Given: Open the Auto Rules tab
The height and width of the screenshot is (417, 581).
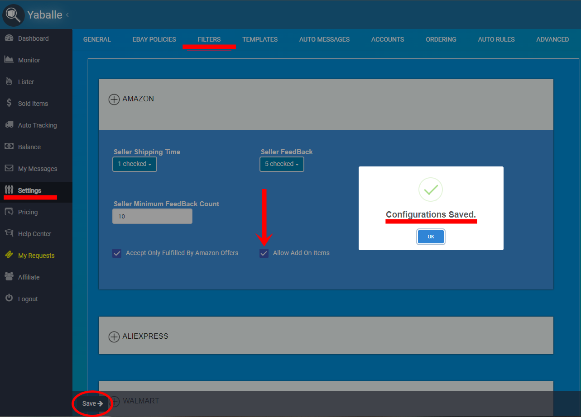Looking at the screenshot, I should coord(496,39).
